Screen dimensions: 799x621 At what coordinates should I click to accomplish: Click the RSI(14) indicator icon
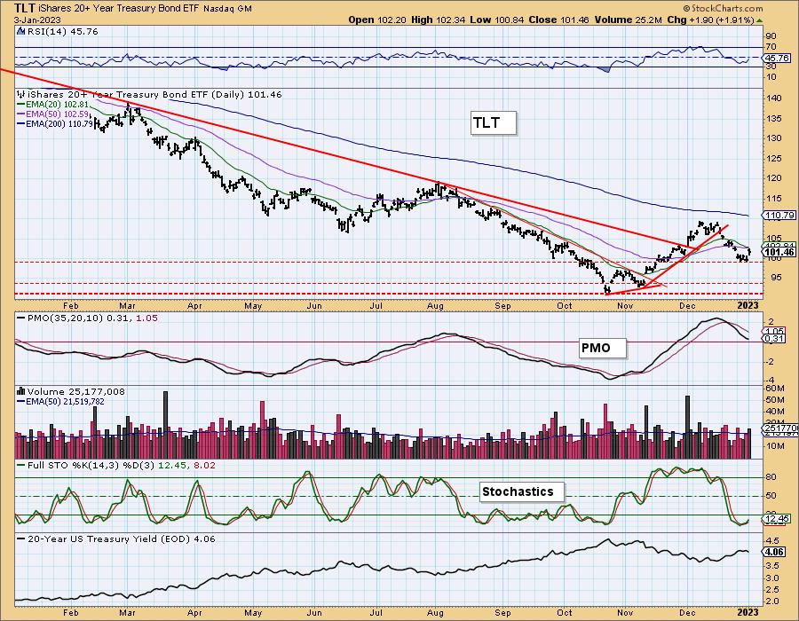click(21, 31)
